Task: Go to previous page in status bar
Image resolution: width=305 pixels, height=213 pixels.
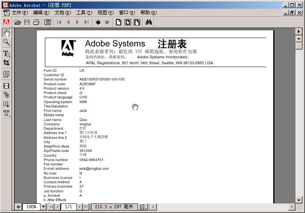Action: pos(58,207)
